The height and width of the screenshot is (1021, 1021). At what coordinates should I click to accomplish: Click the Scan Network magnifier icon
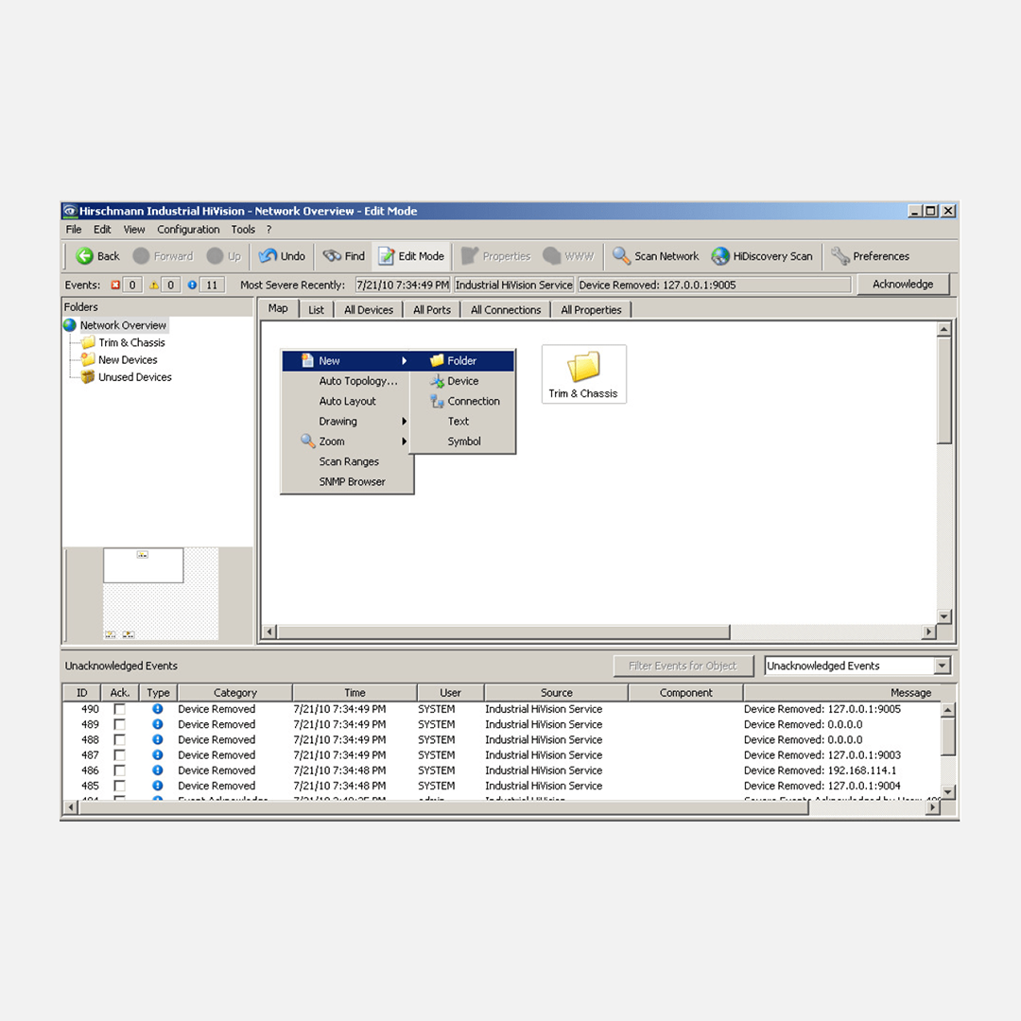pos(621,256)
